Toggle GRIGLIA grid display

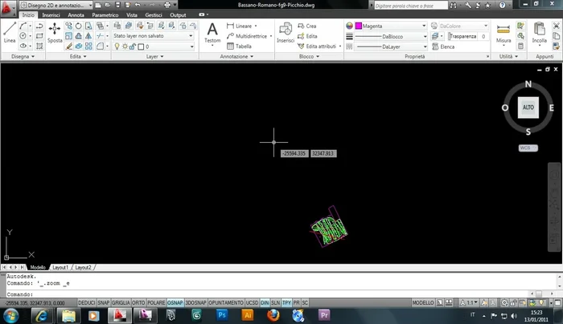(x=121, y=302)
